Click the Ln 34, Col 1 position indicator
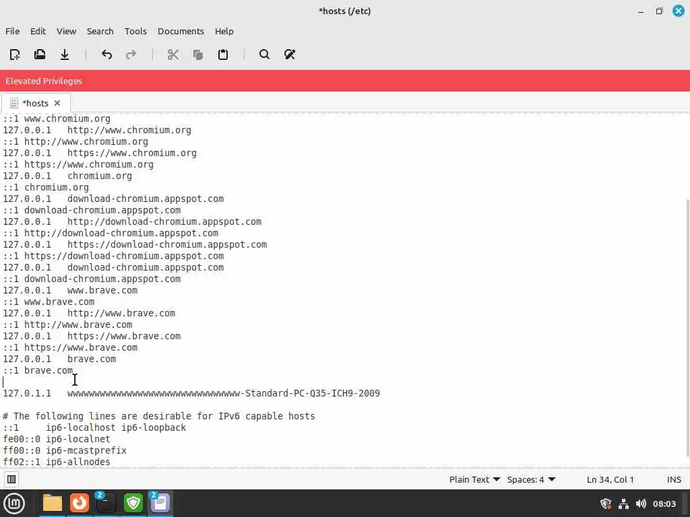 click(610, 479)
